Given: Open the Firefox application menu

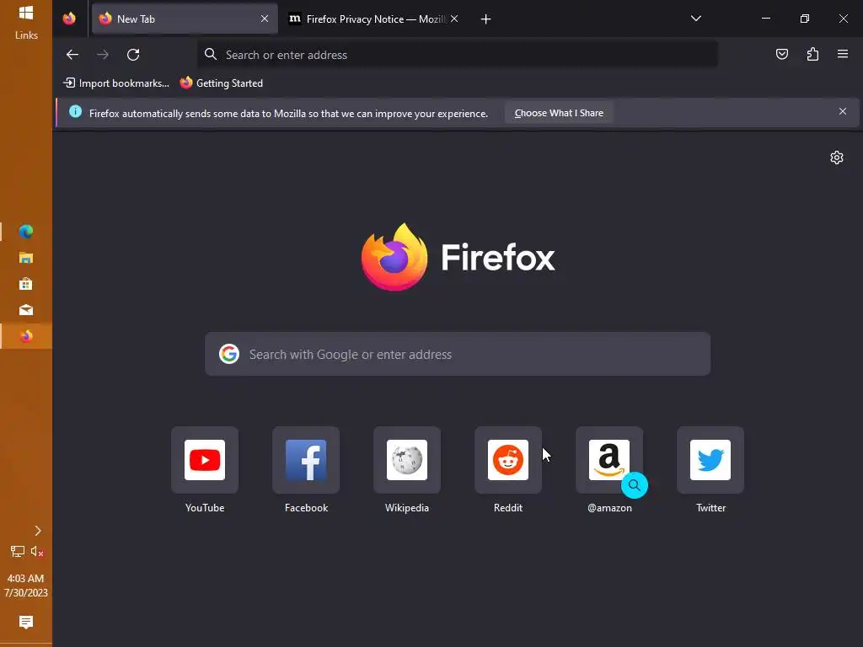Looking at the screenshot, I should click(x=843, y=54).
